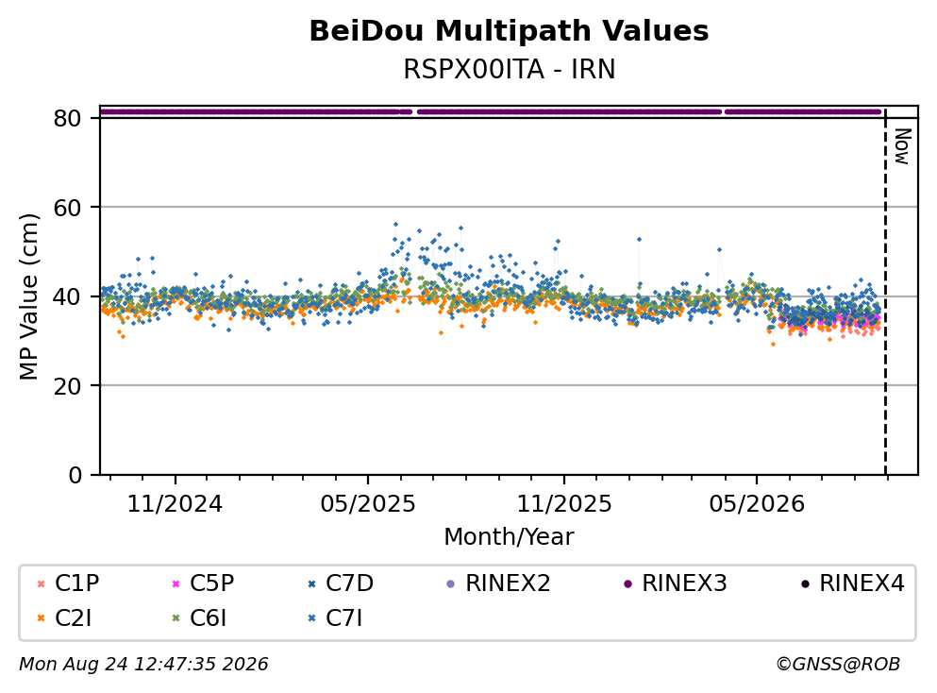Image resolution: width=937 pixels, height=693 pixels.
Task: Click the timestamp Mon Aug 24 12:47:35 2026
Action: (143, 664)
